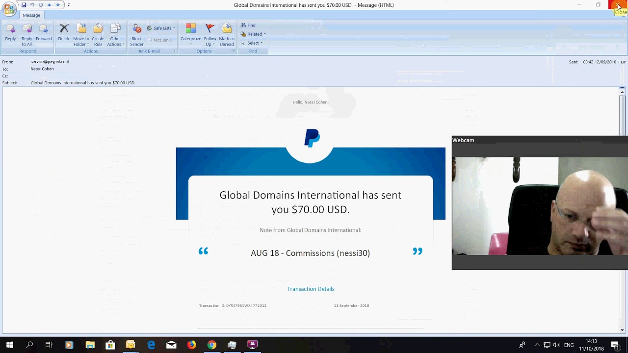Launch Firefox from the taskbar

coord(191,345)
